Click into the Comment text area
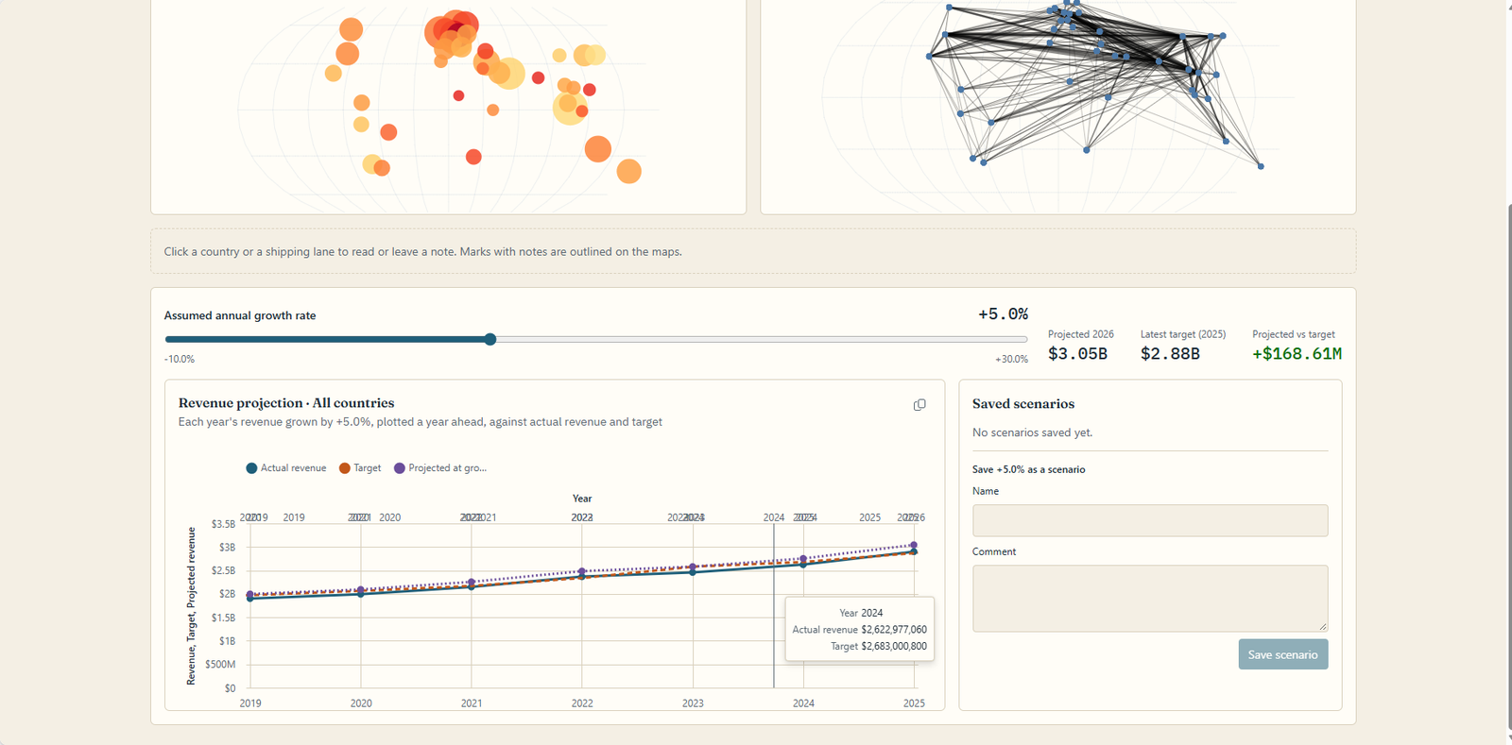This screenshot has width=1512, height=745. 1150,599
